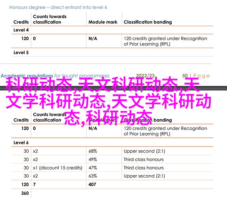Image resolution: width=227 pixels, height=198 pixels.
Task: Select 'Credits' header in the upper table
Action: 21,22
